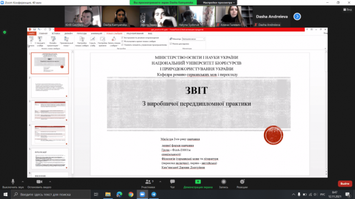Open the Set Up Slide Show icon
Image resolution: width=355 pixels, height=199 pixels.
click(82, 41)
